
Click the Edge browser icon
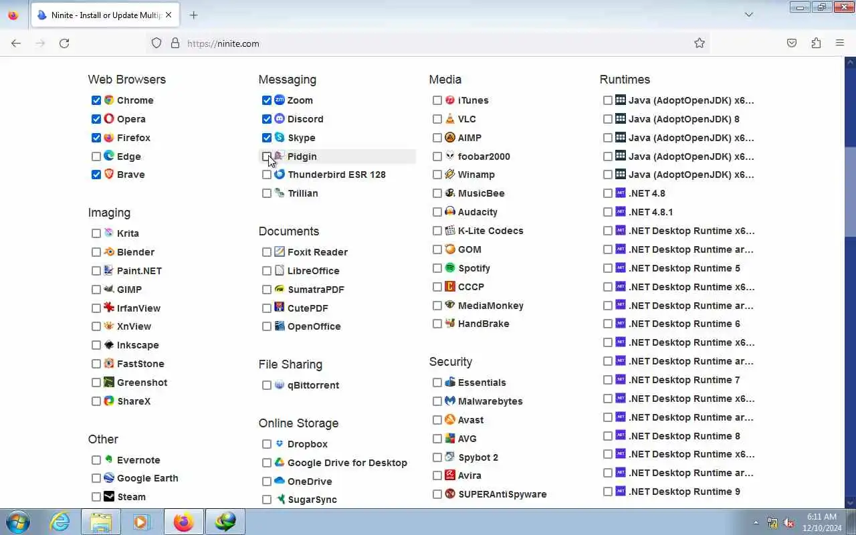[109, 156]
